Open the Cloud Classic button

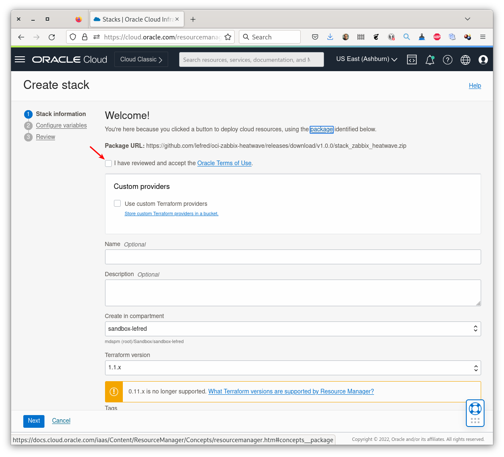click(141, 59)
